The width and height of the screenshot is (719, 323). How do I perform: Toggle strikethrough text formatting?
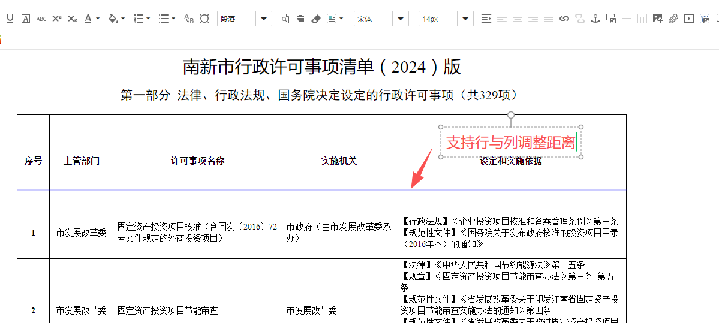point(41,19)
